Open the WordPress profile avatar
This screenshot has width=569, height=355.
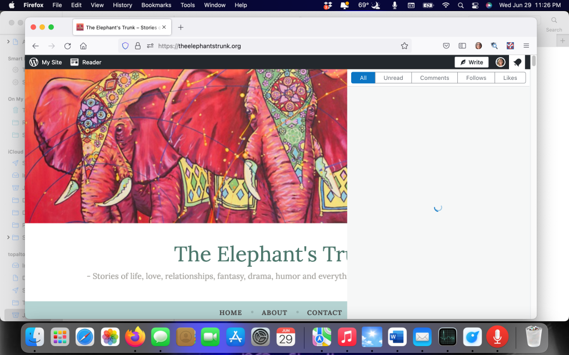click(x=500, y=62)
